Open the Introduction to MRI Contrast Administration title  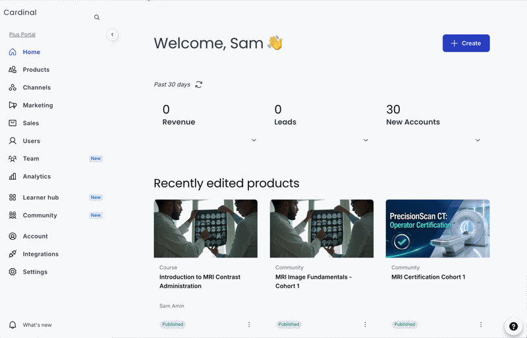pyautogui.click(x=200, y=281)
